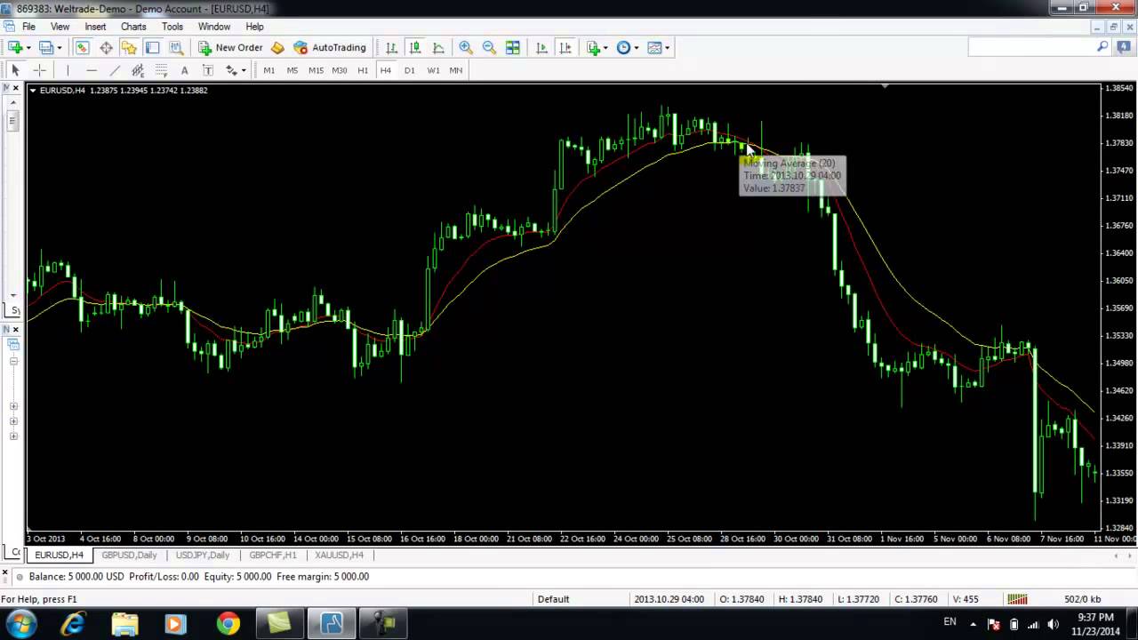Click the New Order button
Screen dimensions: 1138x640
pyautogui.click(x=230, y=47)
